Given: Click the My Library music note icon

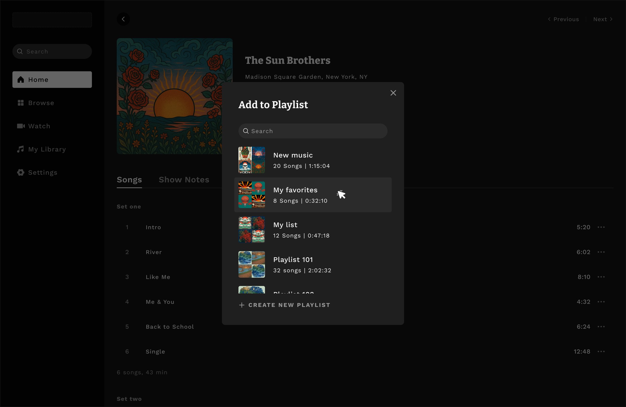Looking at the screenshot, I should coord(21,149).
